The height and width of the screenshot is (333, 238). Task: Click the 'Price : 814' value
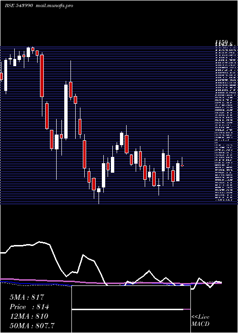coord(30,307)
